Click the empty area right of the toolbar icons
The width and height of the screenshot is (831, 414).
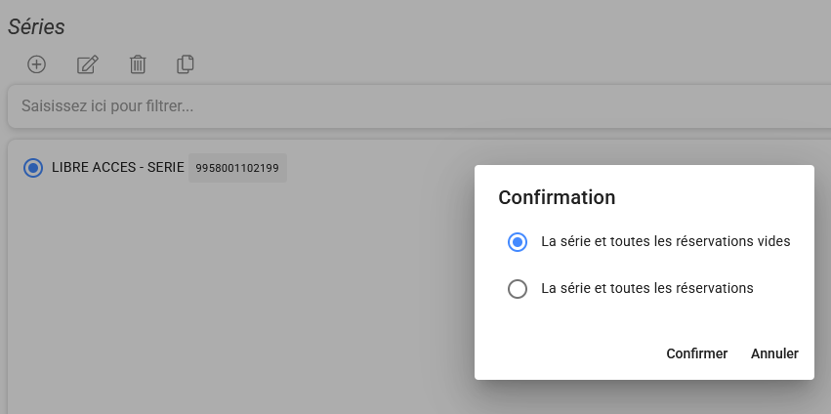coord(488,64)
